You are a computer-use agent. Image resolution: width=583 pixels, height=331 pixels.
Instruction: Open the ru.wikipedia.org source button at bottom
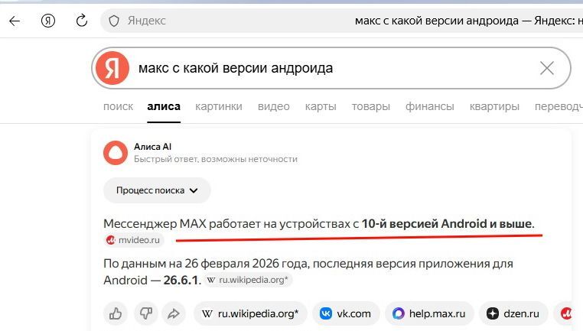[250, 313]
